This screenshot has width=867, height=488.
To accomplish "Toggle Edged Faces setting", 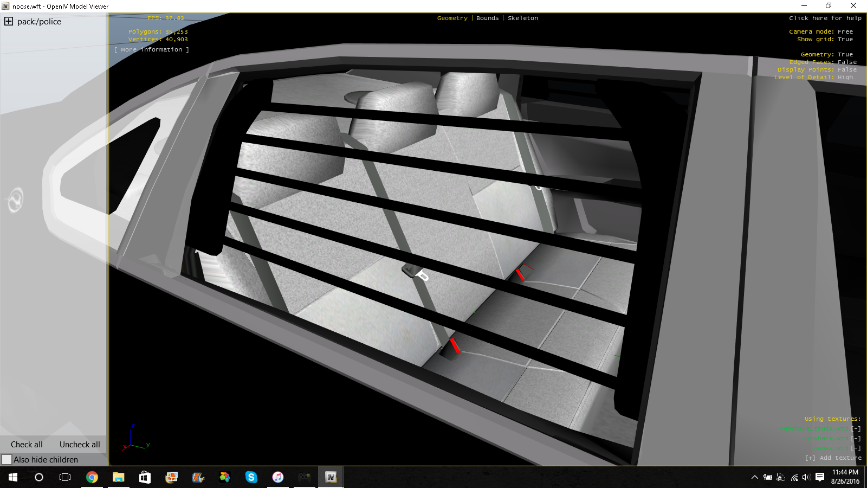I will point(847,62).
